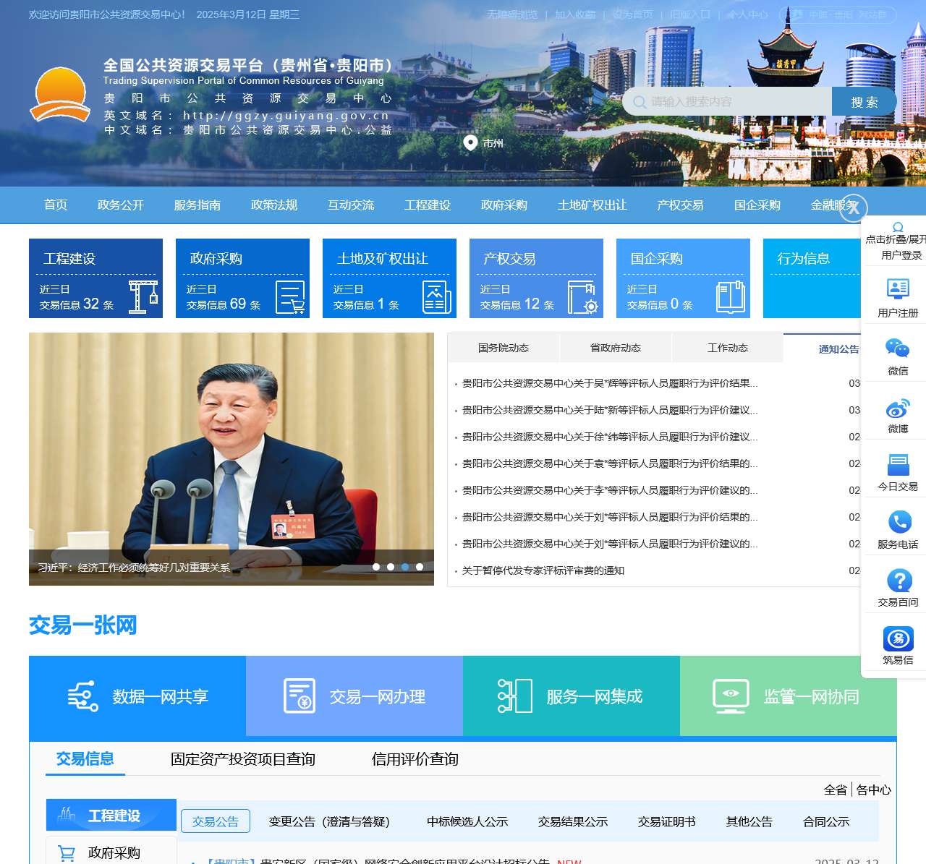Close the floating sidebar with the X icon

[x=854, y=209]
